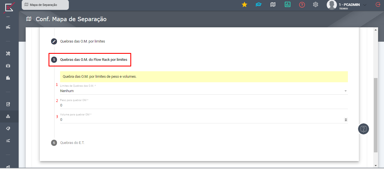
Task: Click the red logout icon
Action: point(378,5)
